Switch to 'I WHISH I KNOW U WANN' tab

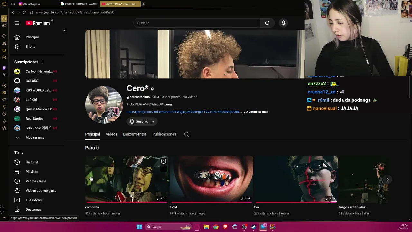78,4
